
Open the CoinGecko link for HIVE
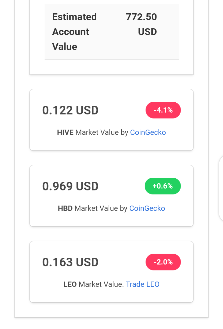tap(148, 132)
